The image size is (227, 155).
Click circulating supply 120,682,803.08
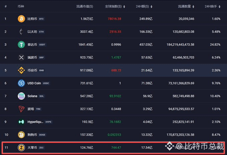pyautogui.click(x=183, y=32)
